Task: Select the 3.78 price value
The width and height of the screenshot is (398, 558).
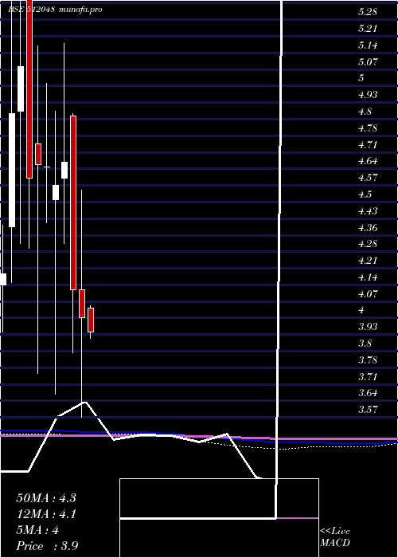Action: (x=368, y=360)
